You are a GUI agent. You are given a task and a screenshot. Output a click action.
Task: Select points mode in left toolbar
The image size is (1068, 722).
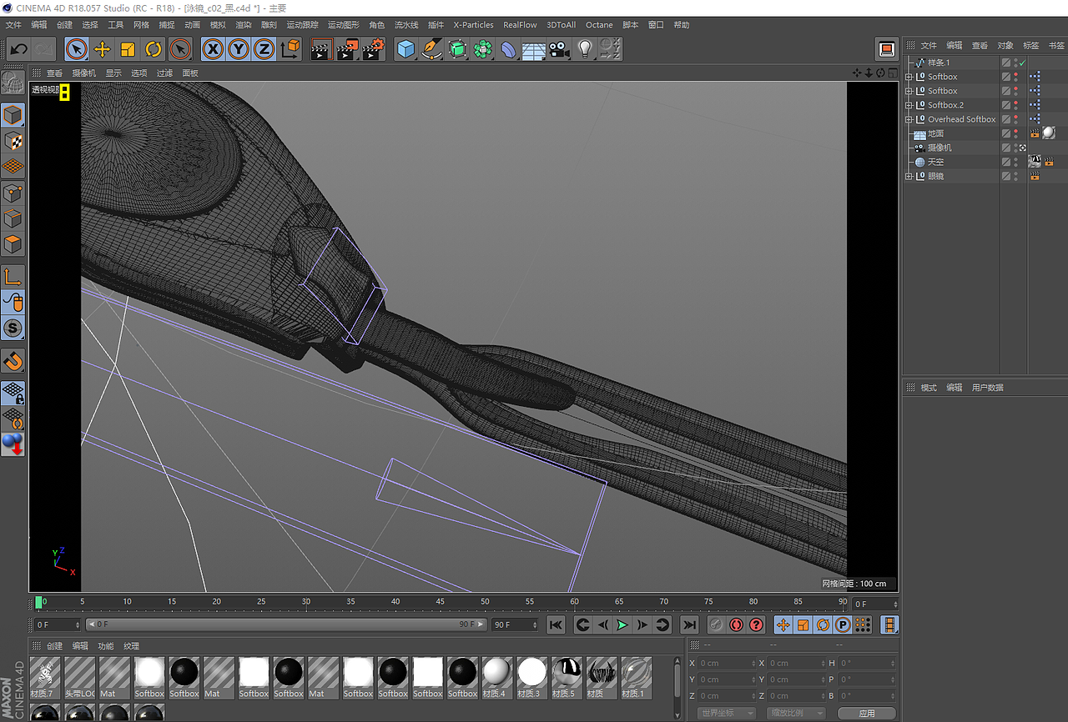pyautogui.click(x=13, y=193)
